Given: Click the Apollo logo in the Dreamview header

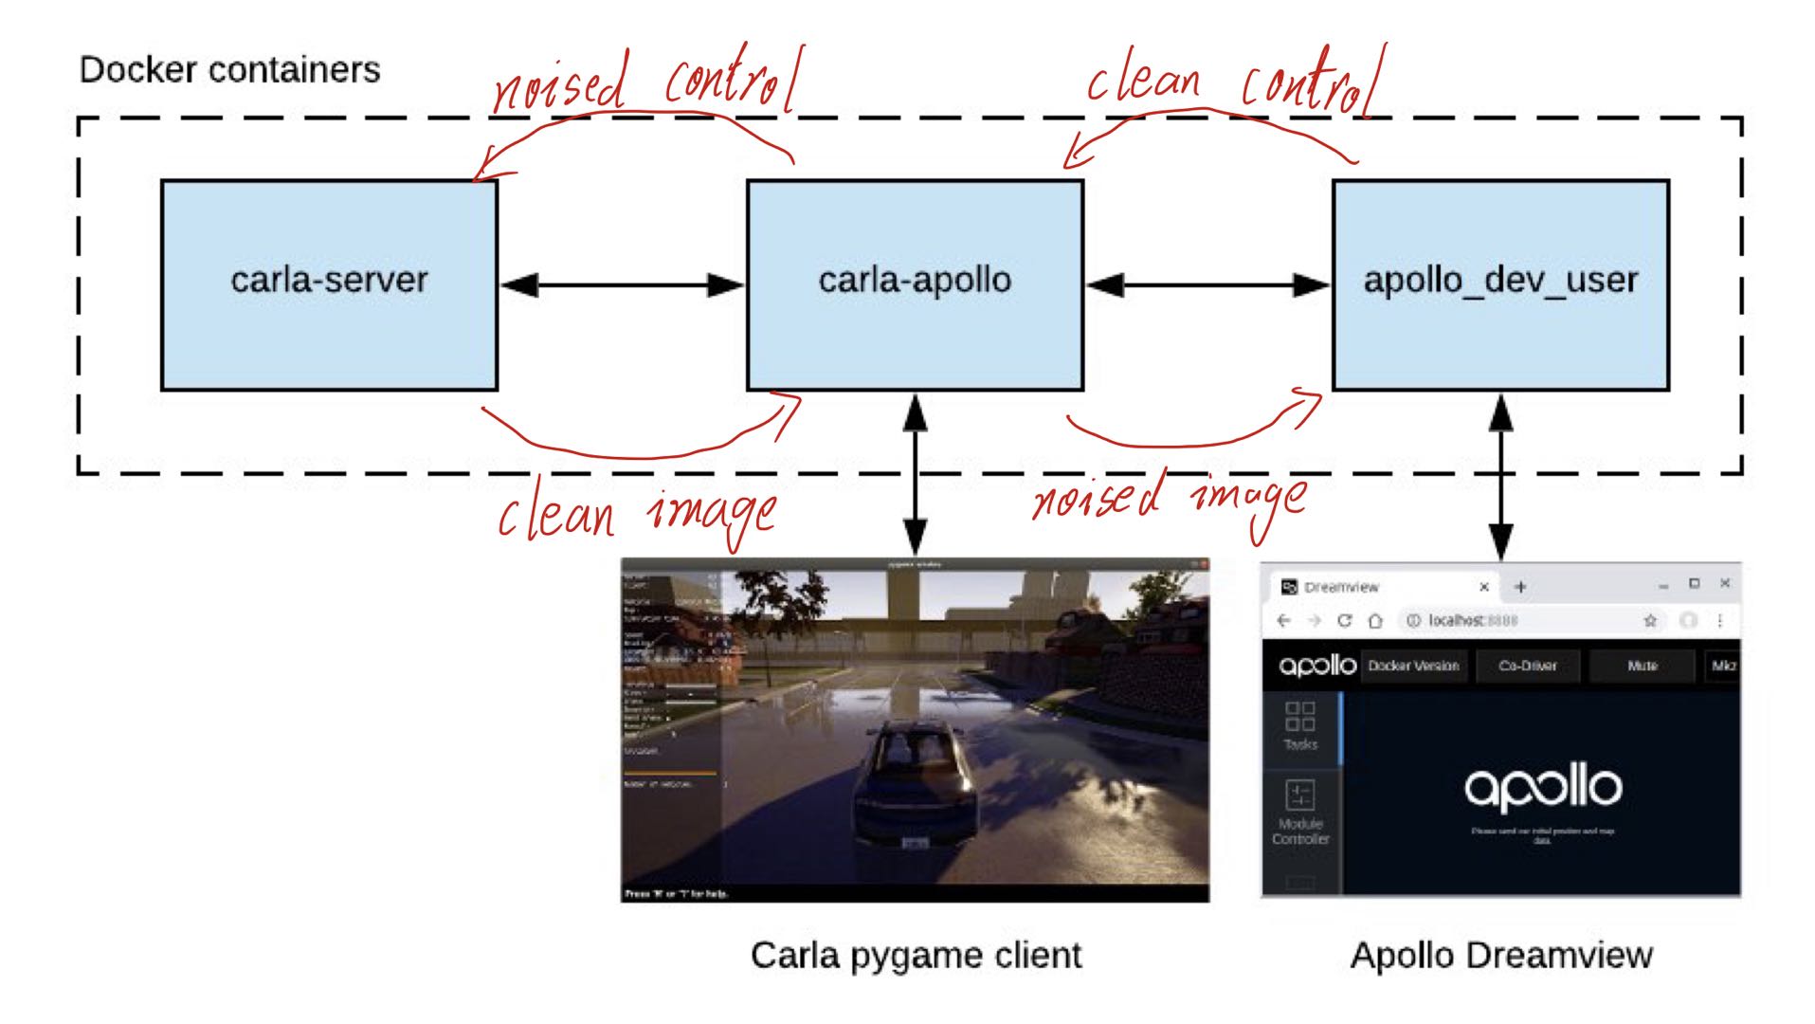Looking at the screenshot, I should coord(1317,666).
